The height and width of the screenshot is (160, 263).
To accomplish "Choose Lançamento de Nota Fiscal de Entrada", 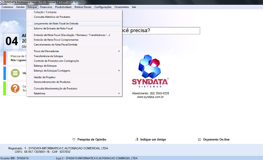I will pyautogui.click(x=74, y=23).
